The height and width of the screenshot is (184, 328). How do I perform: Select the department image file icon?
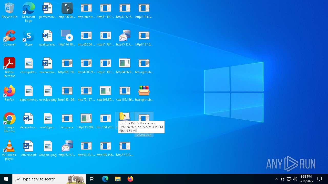[x=28, y=94]
